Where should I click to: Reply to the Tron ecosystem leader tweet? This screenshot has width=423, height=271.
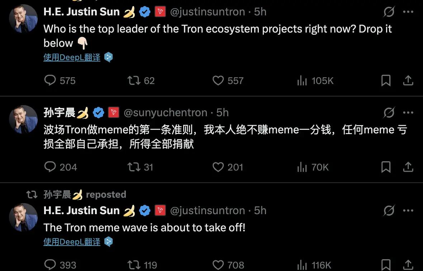50,80
